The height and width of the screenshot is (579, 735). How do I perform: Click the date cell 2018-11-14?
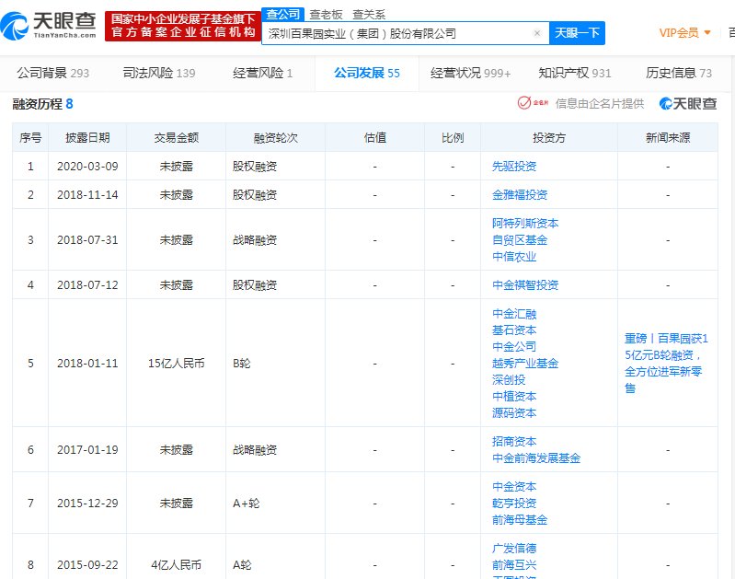[87, 195]
